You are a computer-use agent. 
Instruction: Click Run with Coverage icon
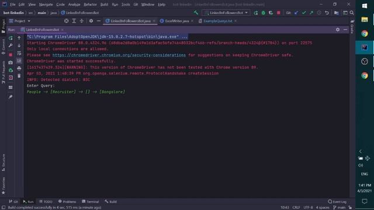click(271, 13)
